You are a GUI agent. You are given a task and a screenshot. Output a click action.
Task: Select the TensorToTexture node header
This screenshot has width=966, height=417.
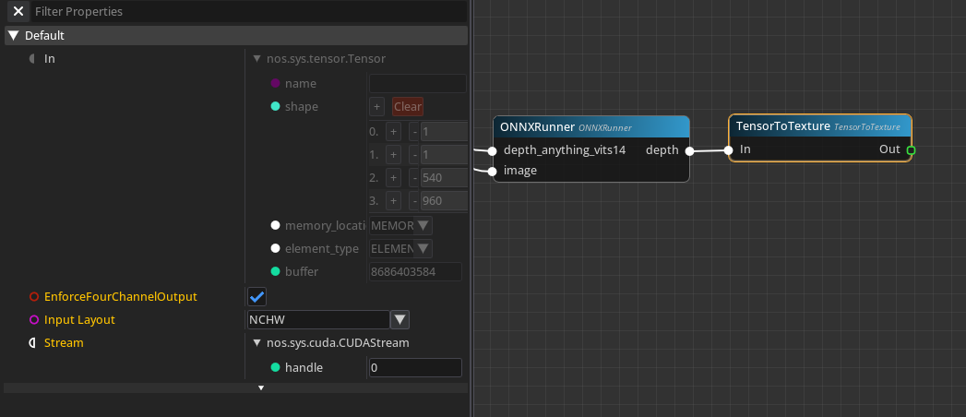click(x=820, y=126)
